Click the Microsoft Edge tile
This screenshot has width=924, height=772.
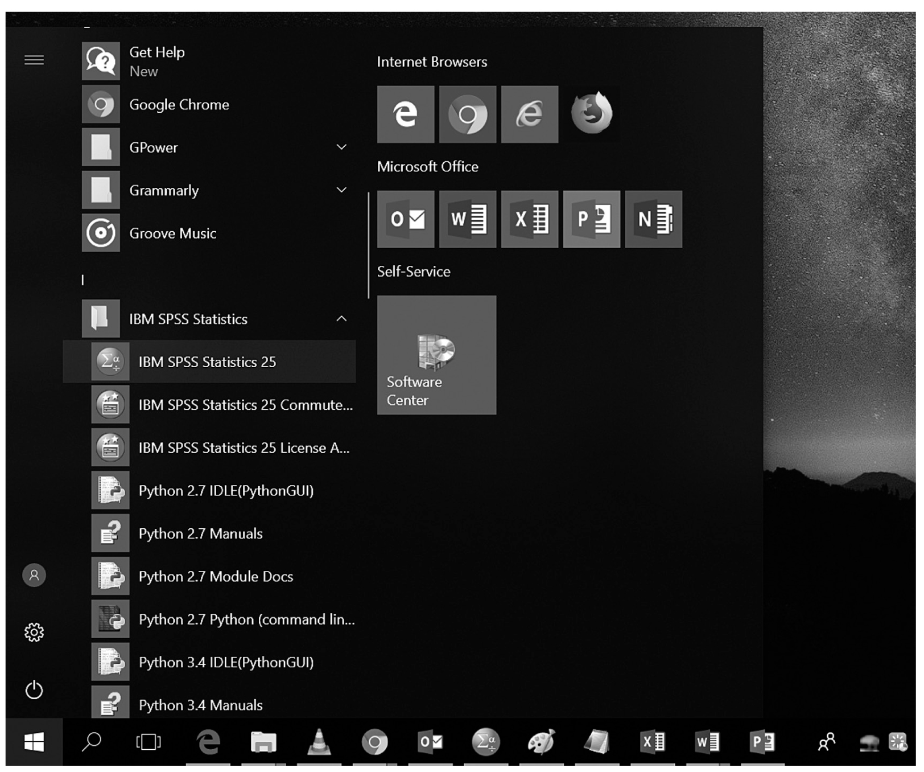point(406,114)
